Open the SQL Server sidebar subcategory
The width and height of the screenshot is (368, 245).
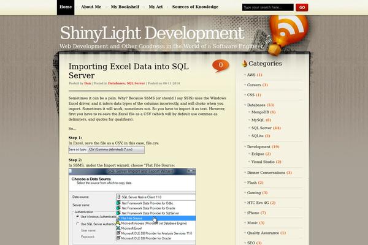pyautogui.click(x=261, y=128)
